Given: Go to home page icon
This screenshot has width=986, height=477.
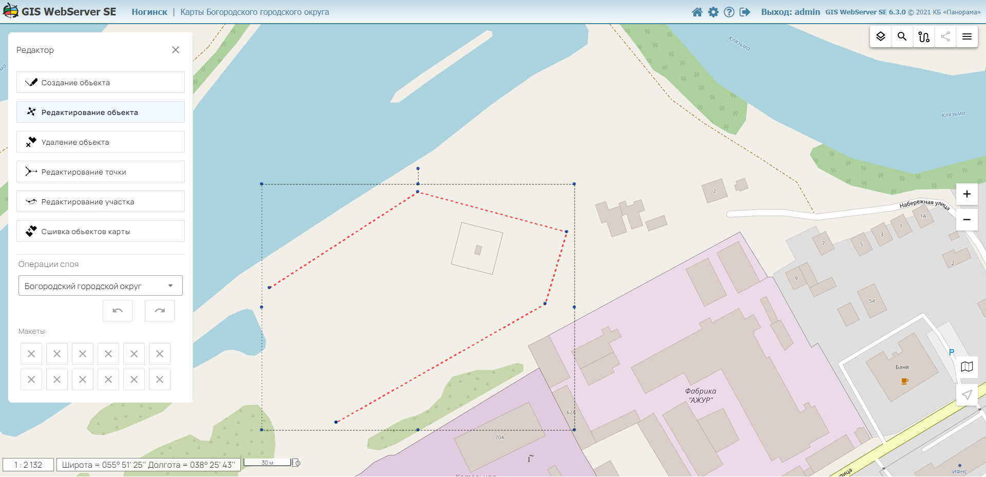Looking at the screenshot, I should pos(697,12).
